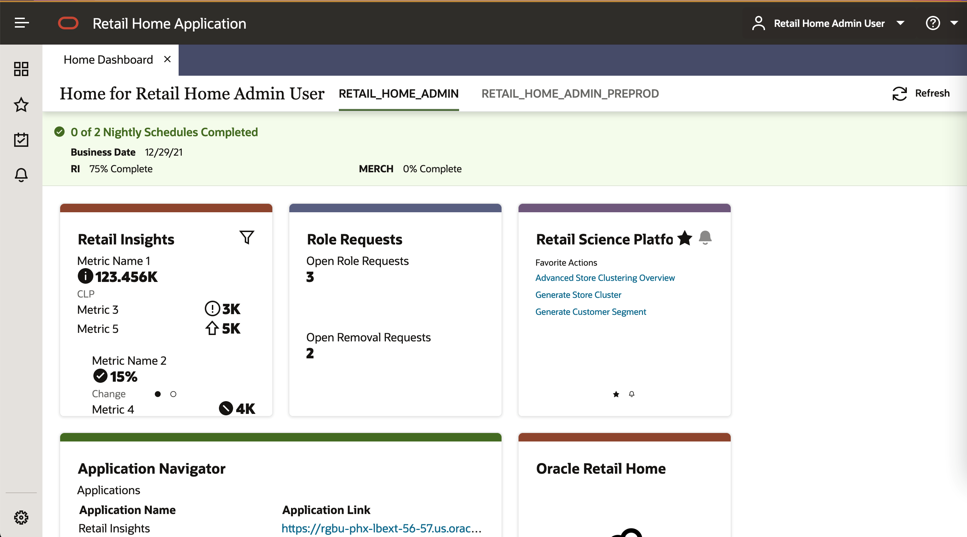This screenshot has width=967, height=537.
Task: Click bell icon in Retail Science Platform header
Action: [705, 238]
